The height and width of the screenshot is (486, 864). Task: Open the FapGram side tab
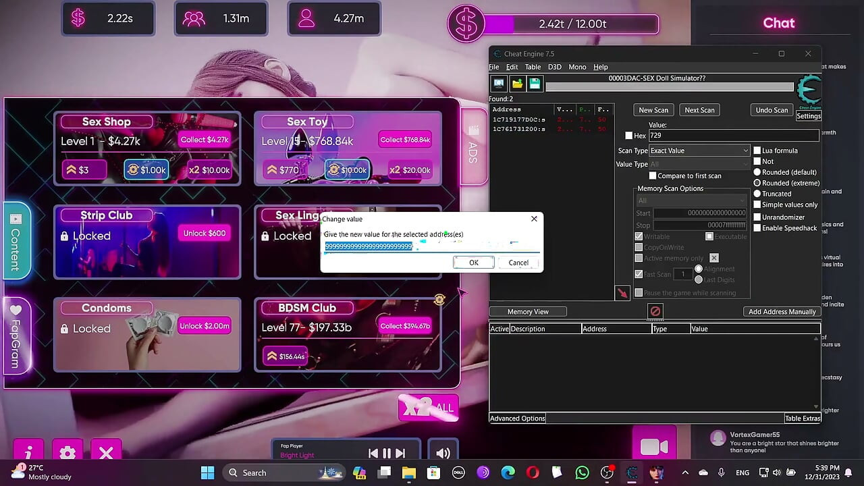pos(16,335)
